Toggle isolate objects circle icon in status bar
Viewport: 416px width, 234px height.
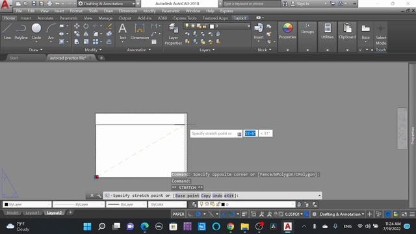click(x=387, y=214)
